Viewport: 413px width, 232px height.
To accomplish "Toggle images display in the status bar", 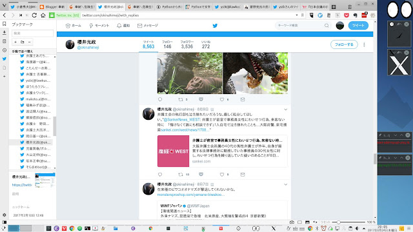I will click(307, 222).
